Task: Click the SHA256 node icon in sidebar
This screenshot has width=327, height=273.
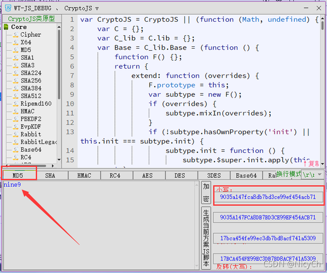Action: click(x=16, y=81)
